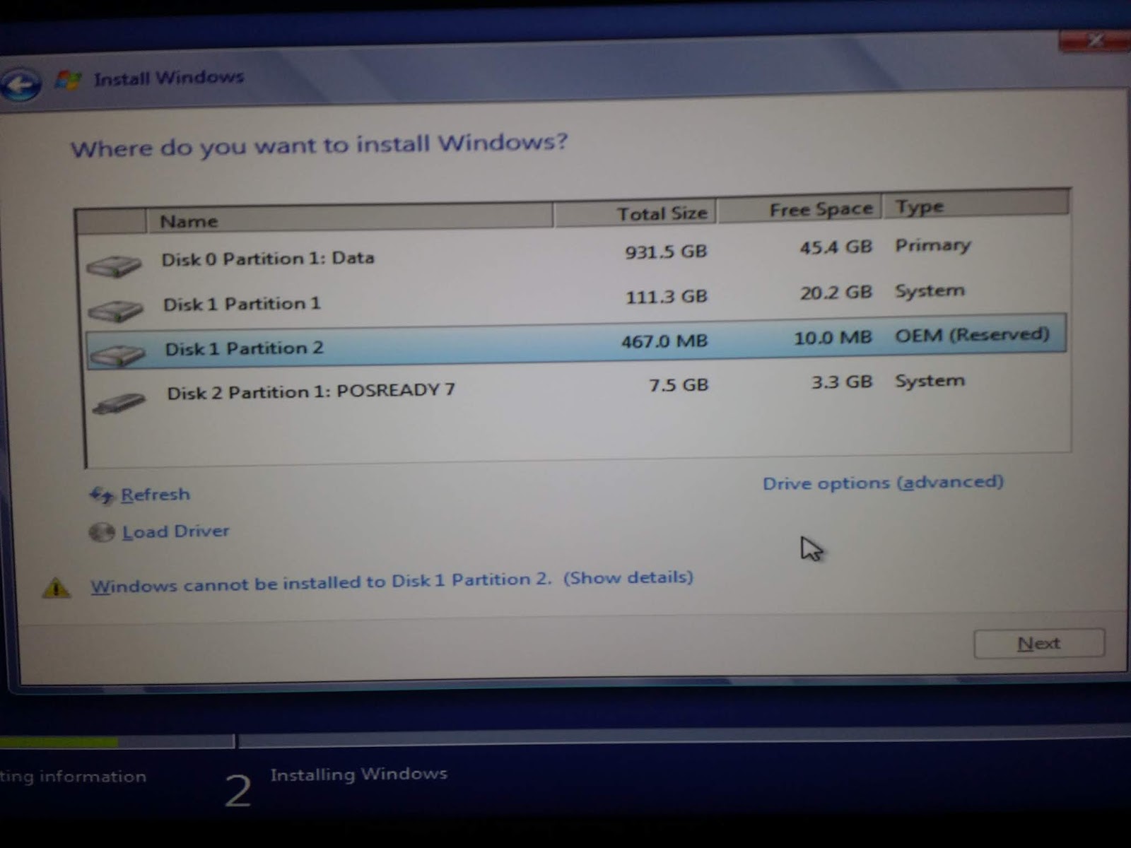Click the Primary type cell

pyautogui.click(x=933, y=245)
